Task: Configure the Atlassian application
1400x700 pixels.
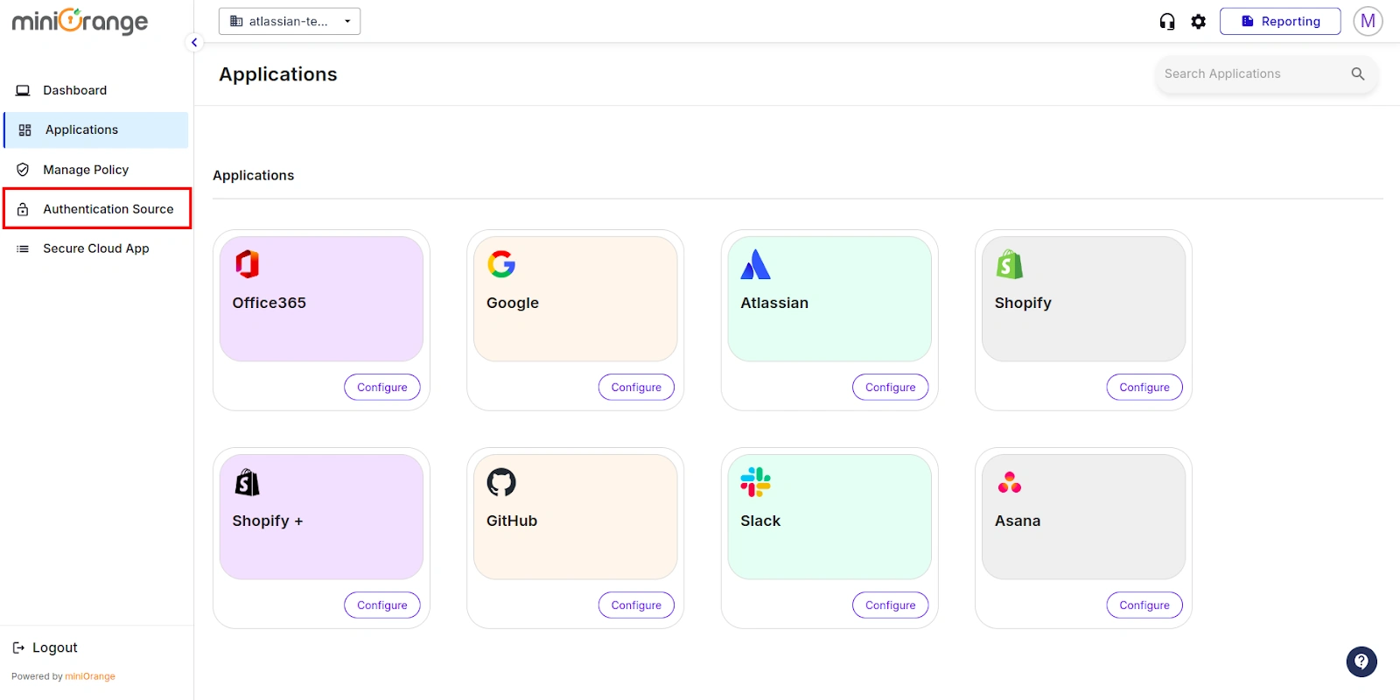Action: 891,387
